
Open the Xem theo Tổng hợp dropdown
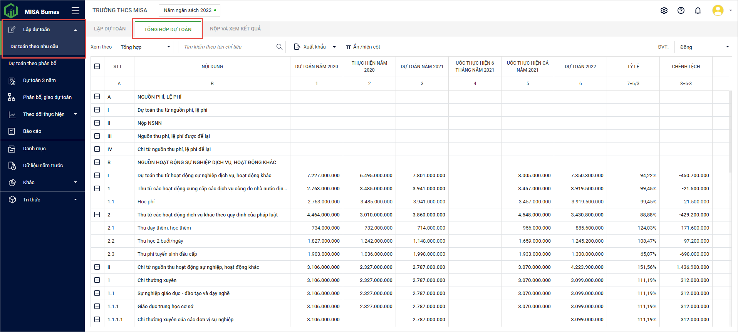(144, 47)
